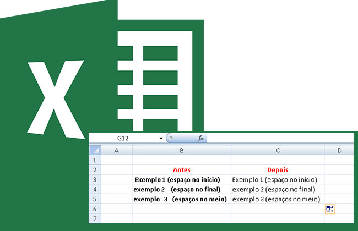358x231 pixels.
Task: Select row 2 header
Action: pos(95,169)
